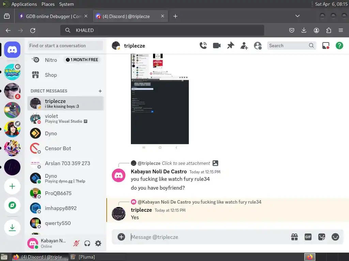Open ProQB6675 conversation

coord(65,193)
